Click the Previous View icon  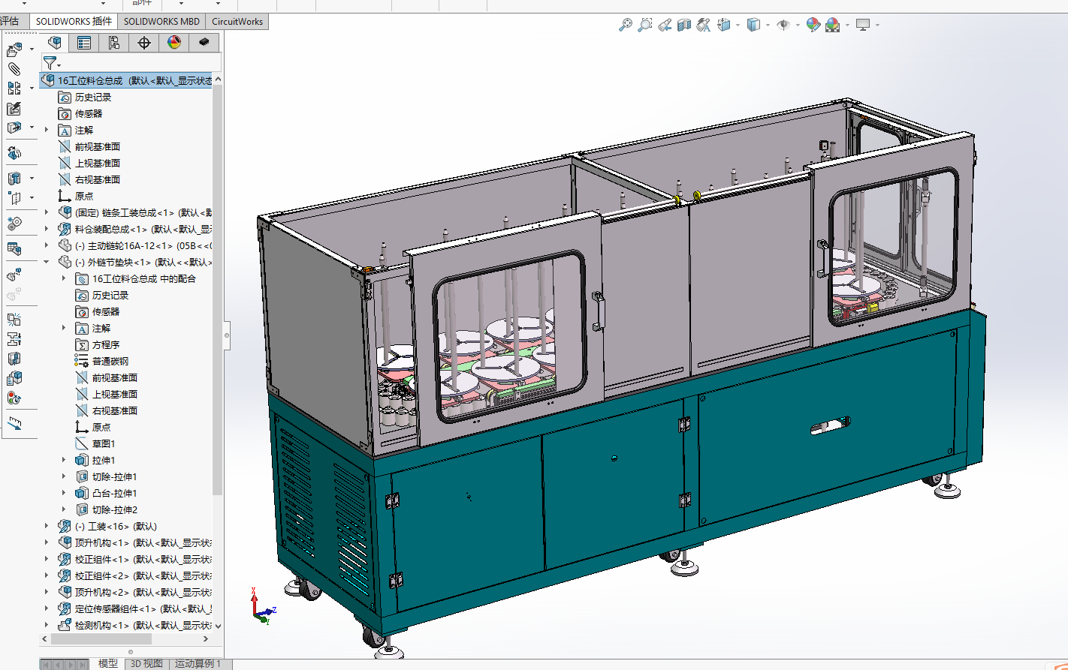[x=664, y=26]
